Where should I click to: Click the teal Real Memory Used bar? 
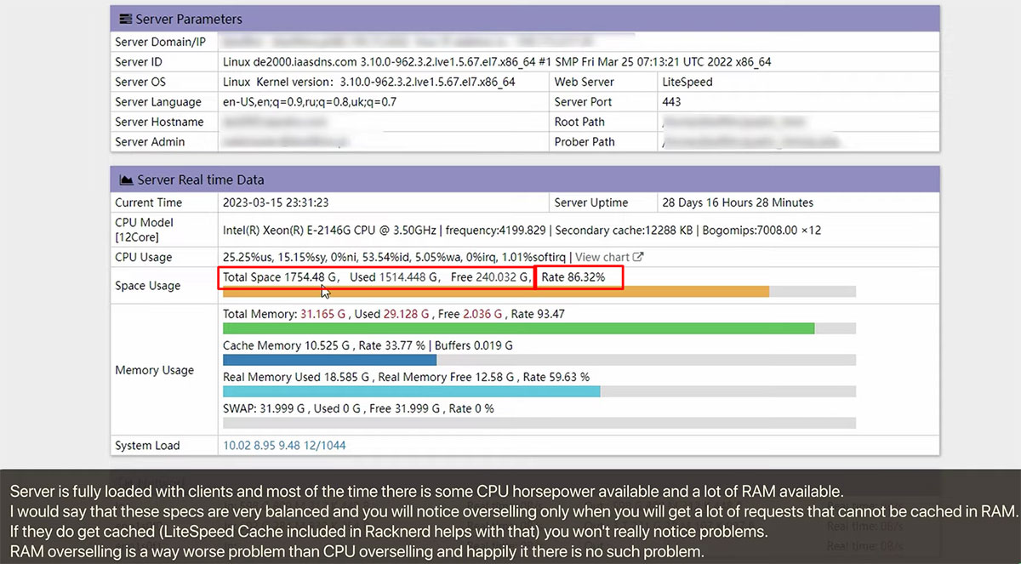pyautogui.click(x=411, y=391)
